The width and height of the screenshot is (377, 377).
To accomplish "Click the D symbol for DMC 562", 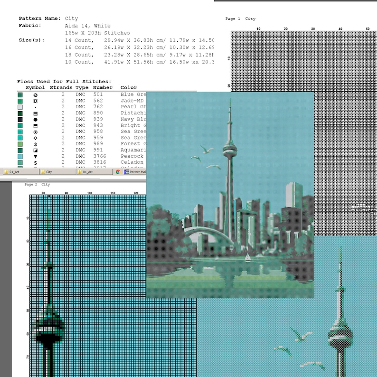I will coord(35,101).
